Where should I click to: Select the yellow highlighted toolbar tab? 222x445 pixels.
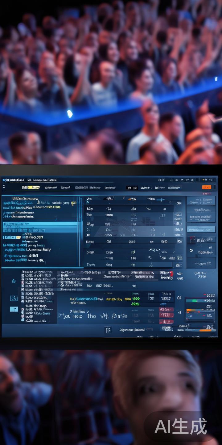[33, 188]
